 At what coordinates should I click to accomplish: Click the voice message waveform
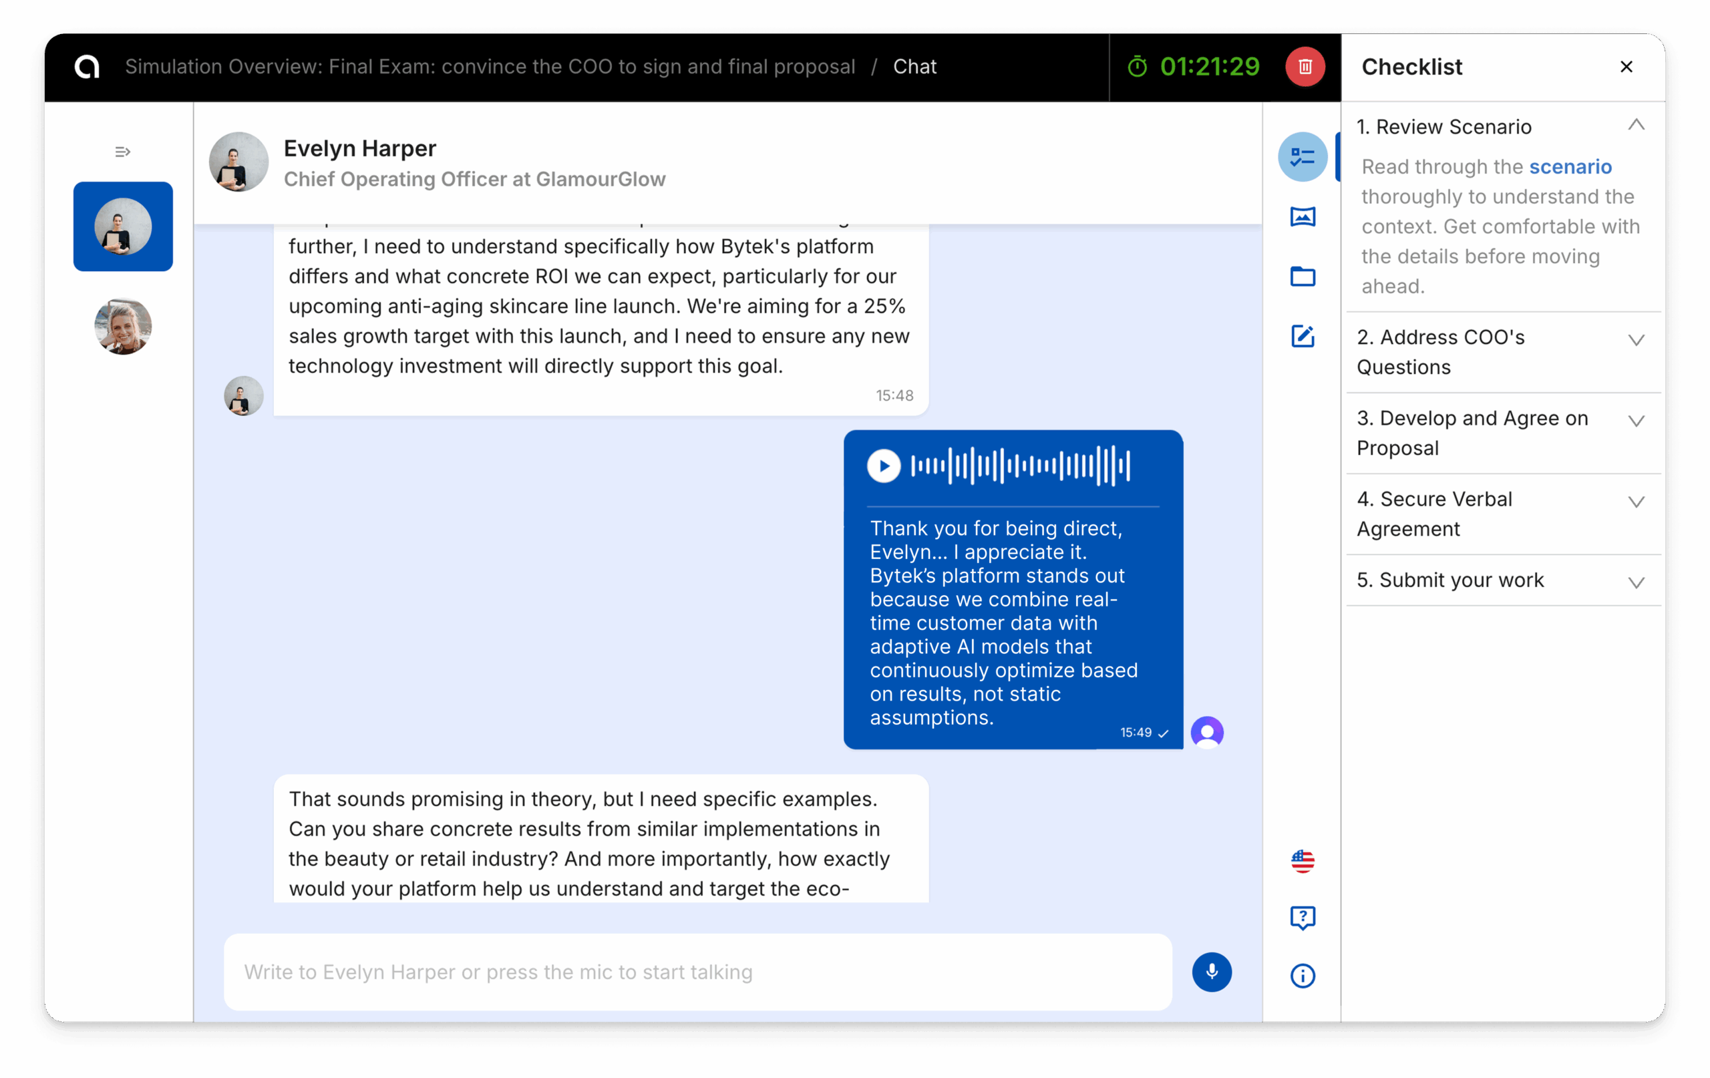click(x=1021, y=467)
